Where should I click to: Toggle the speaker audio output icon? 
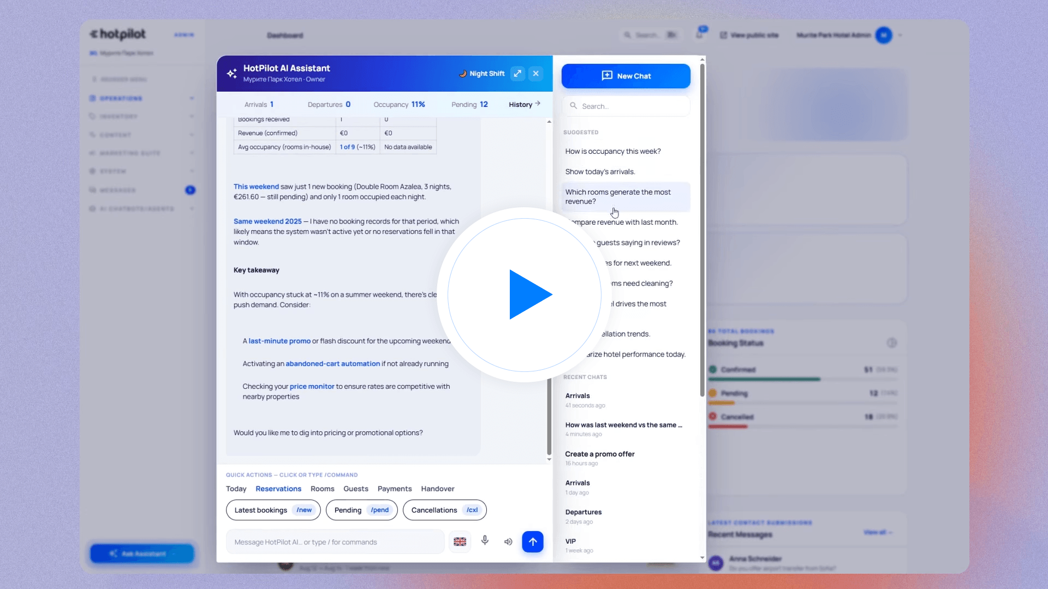(x=508, y=542)
